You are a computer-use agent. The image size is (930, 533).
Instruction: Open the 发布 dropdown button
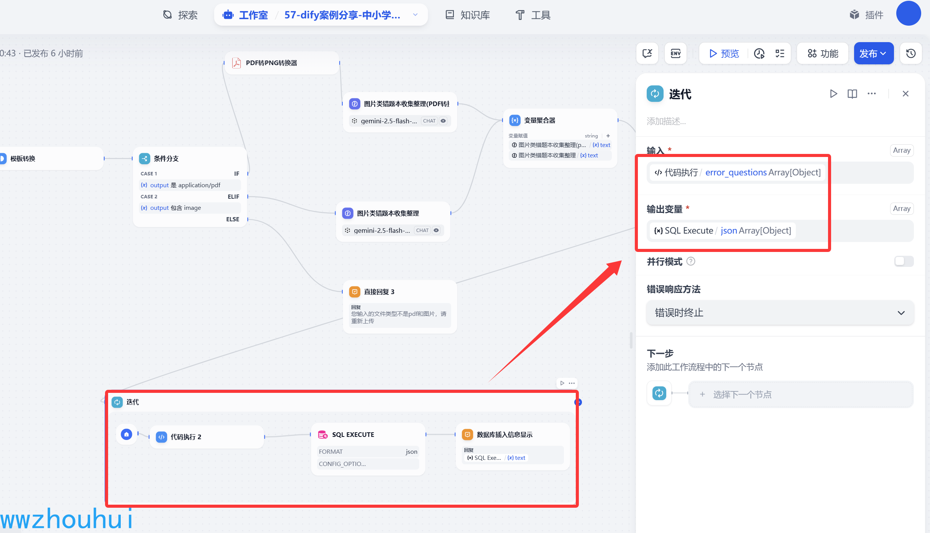tap(873, 54)
